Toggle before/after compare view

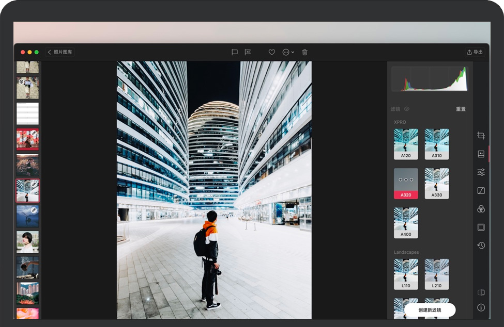[x=481, y=292]
